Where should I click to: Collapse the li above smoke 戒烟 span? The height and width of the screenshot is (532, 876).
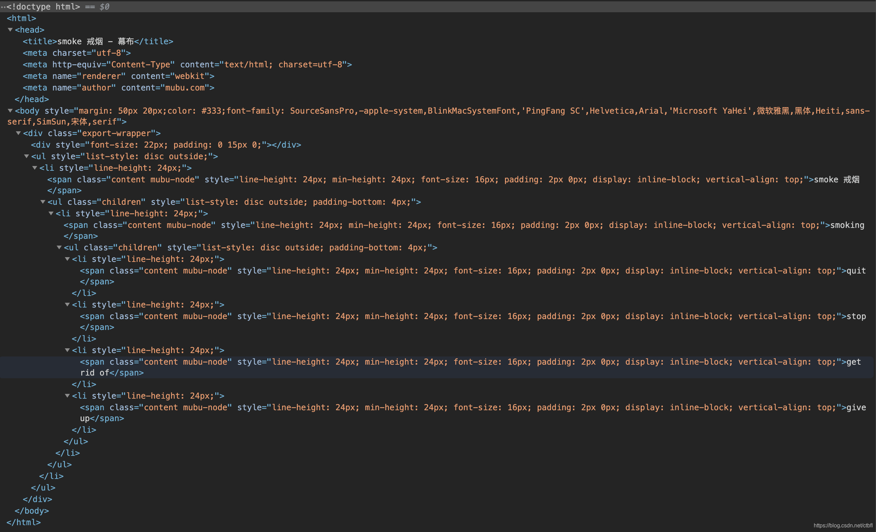click(35, 168)
